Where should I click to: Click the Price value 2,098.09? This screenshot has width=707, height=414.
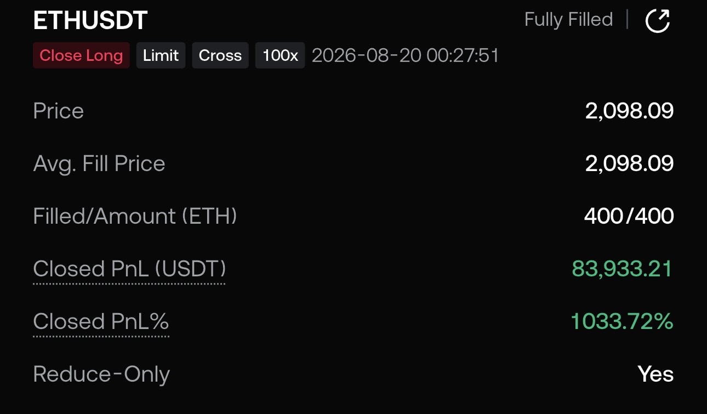[629, 111]
